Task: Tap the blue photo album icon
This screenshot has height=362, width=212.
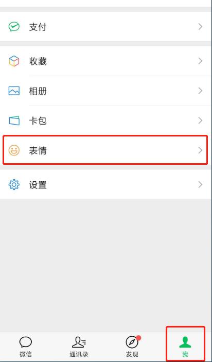Action: click(x=14, y=91)
